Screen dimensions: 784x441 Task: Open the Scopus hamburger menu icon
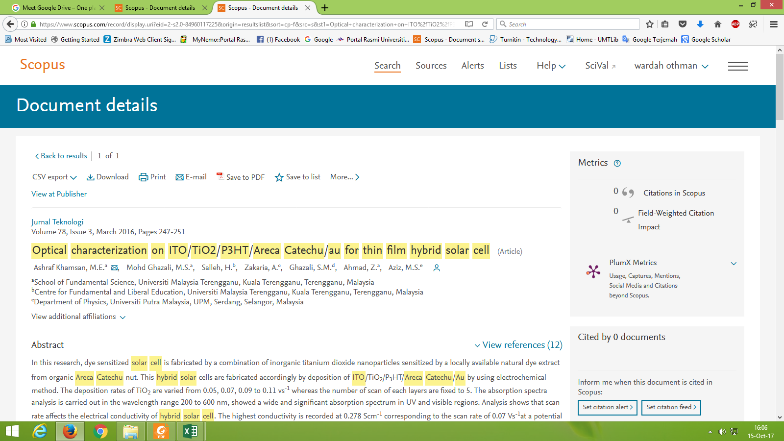click(x=737, y=66)
